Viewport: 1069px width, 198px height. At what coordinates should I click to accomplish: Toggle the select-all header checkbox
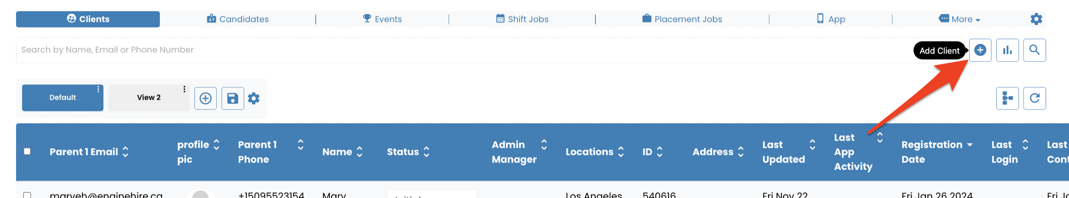tap(27, 152)
